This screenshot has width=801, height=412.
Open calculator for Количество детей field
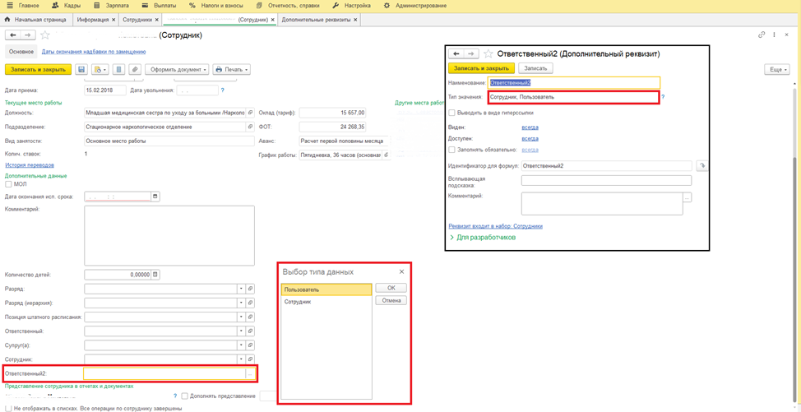pos(155,275)
